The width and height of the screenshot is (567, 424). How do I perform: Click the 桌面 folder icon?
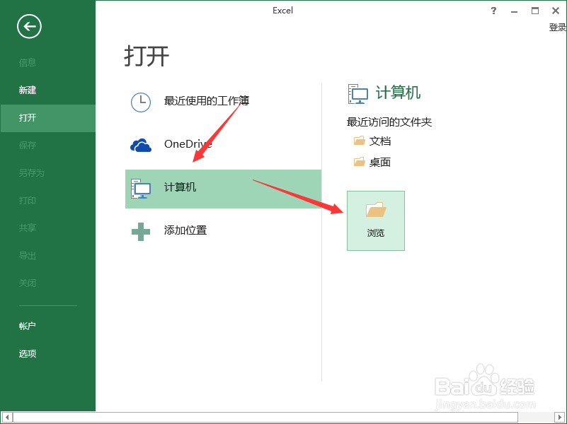coord(358,162)
